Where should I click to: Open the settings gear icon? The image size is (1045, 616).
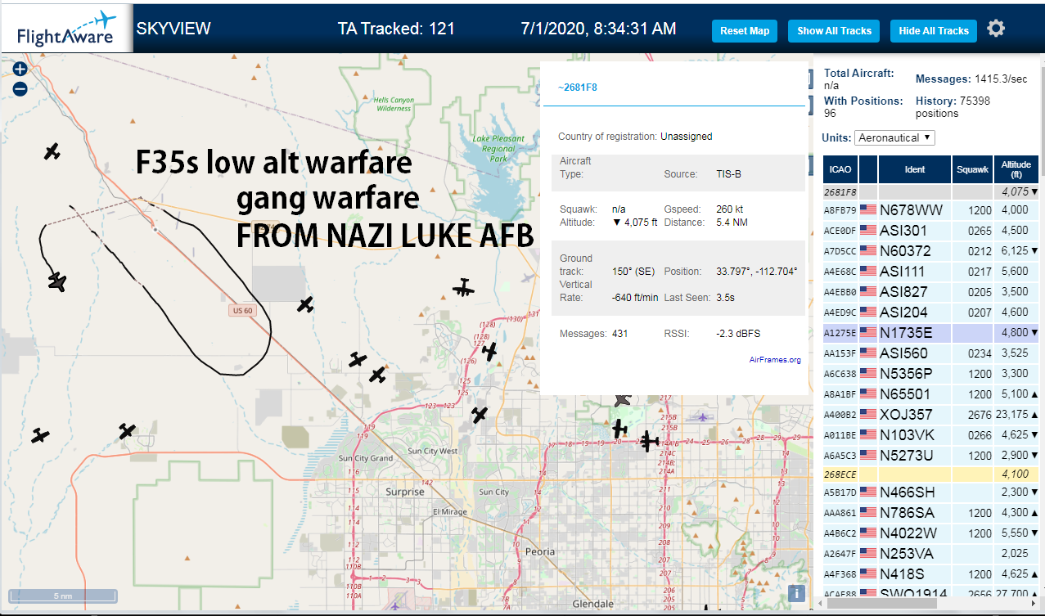(x=995, y=29)
